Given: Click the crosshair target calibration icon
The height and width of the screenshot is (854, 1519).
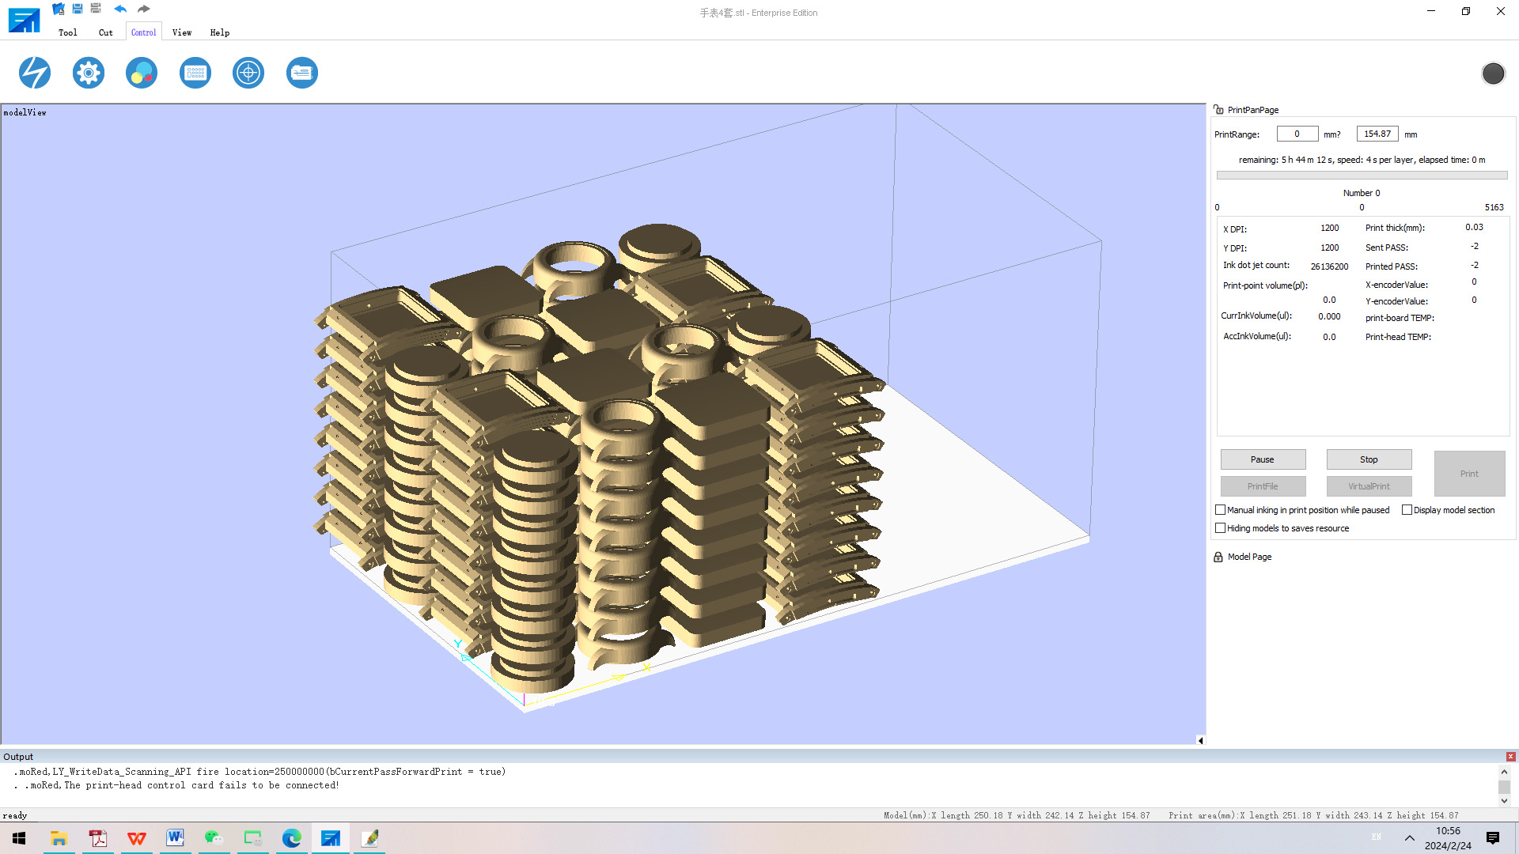Looking at the screenshot, I should pos(248,73).
